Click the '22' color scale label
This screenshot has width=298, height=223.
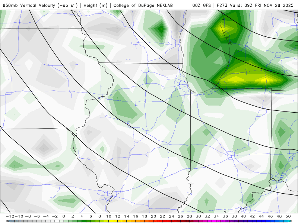[162, 216]
